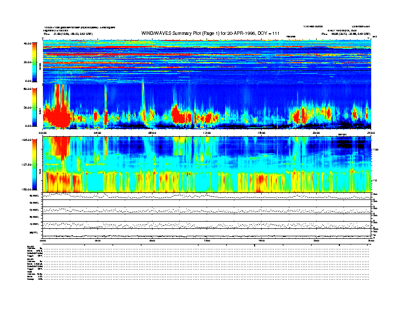Click the RAD1 heading in the status block
This screenshot has width=400, height=309.
(31, 260)
